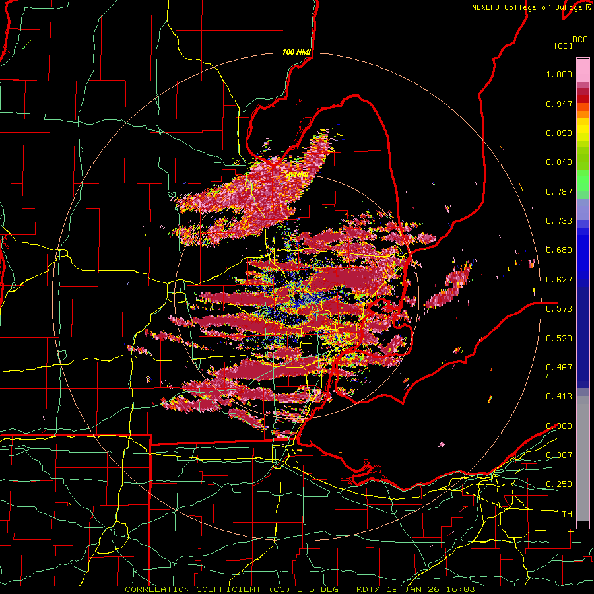Click the 0.840 legend value
This screenshot has height=594, width=594.
(559, 162)
